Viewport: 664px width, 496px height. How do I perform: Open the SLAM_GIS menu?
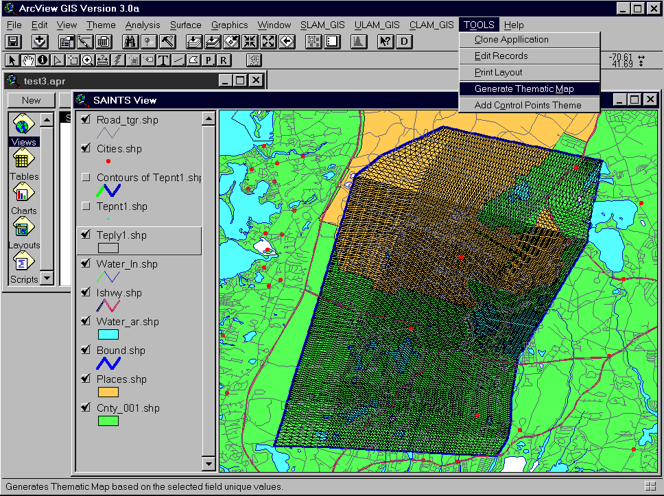[322, 25]
